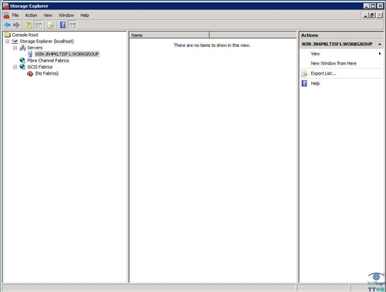The image size is (386, 292).
Task: Click the Actions pane header
Action: click(x=340, y=35)
